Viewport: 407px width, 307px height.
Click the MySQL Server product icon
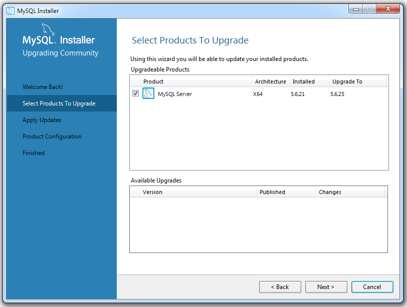[148, 93]
